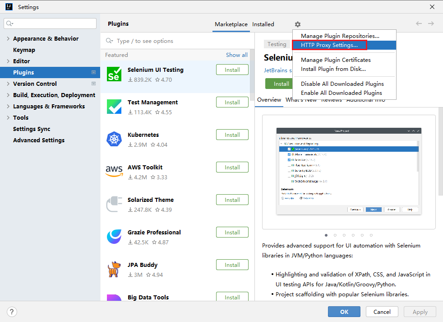This screenshot has height=322, width=443.
Task: Expand the Editor settings node
Action: click(8, 61)
